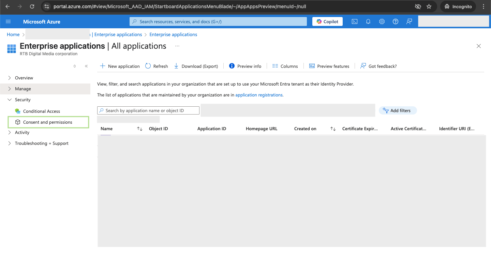Refresh the applications list
This screenshot has width=491, height=273.
(x=157, y=66)
